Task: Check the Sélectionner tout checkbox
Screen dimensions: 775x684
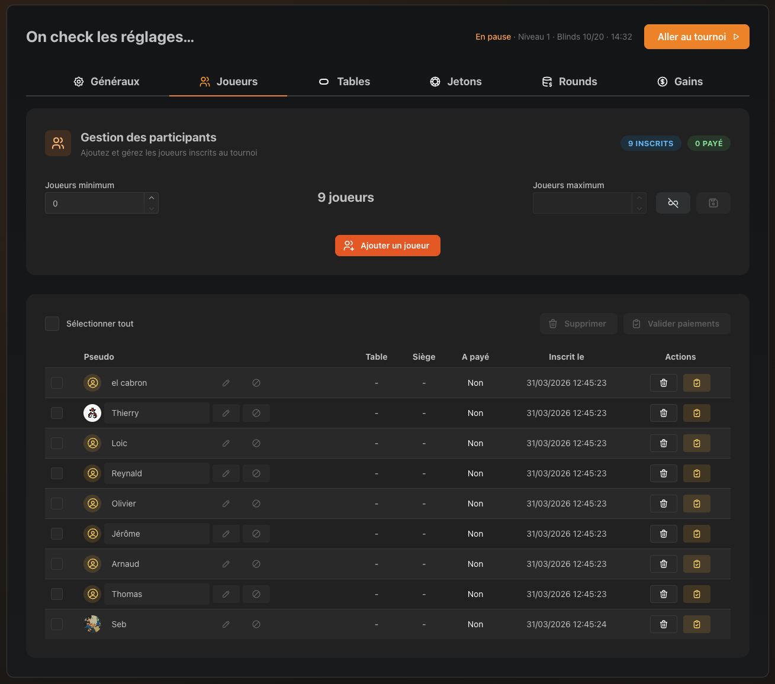Action: (52, 324)
